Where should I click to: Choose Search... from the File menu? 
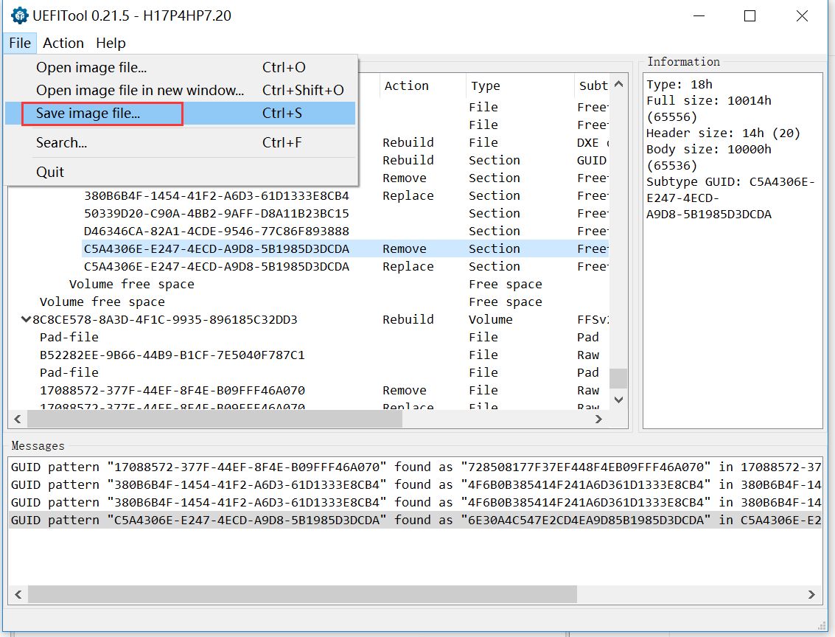(x=180, y=143)
